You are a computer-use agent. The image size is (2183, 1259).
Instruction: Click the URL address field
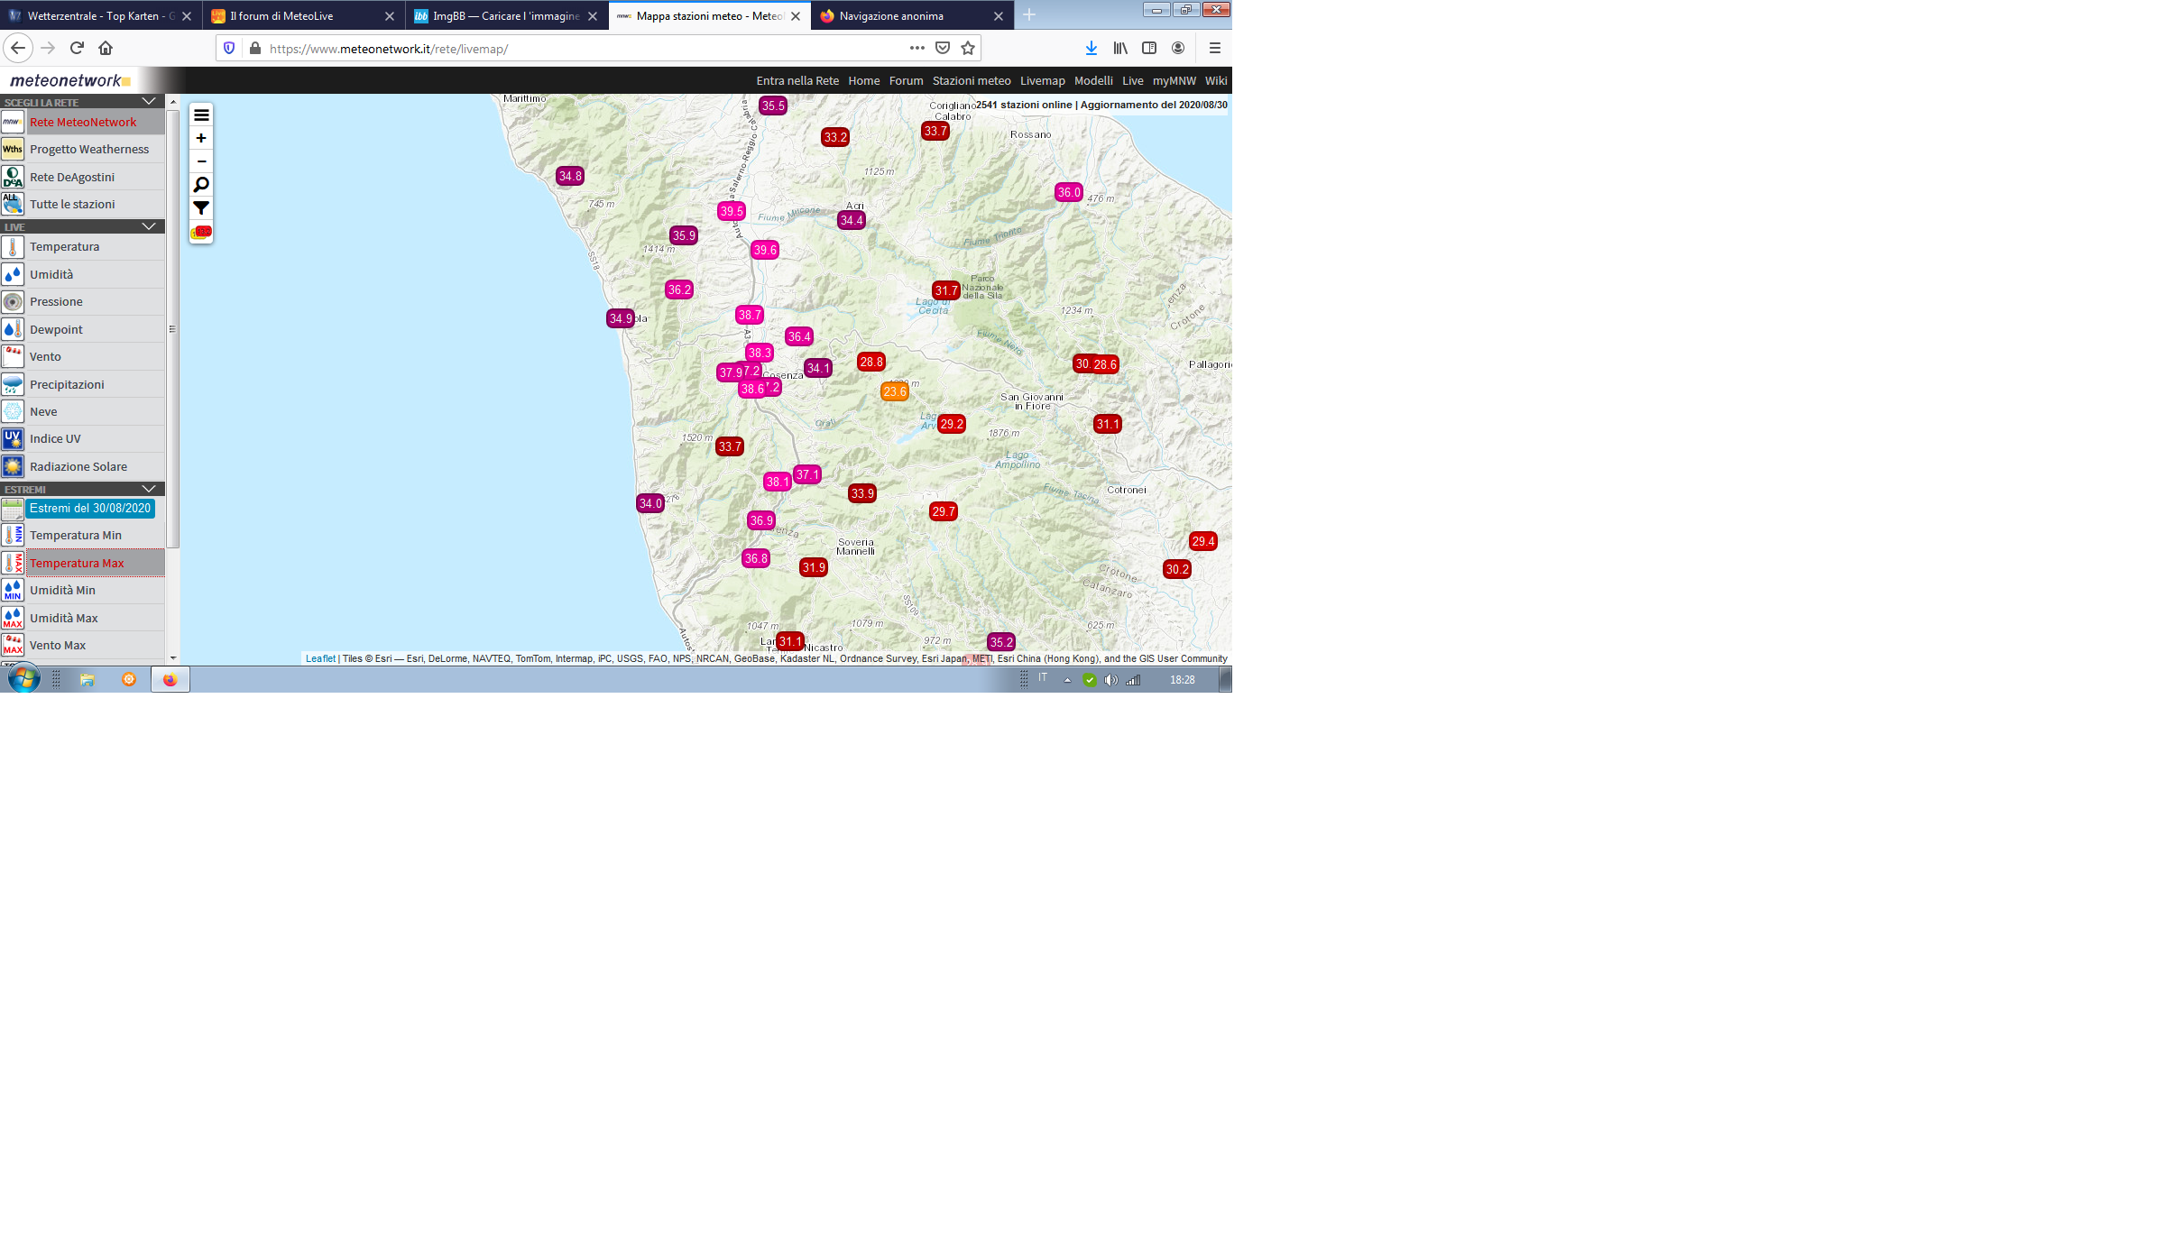(x=577, y=49)
